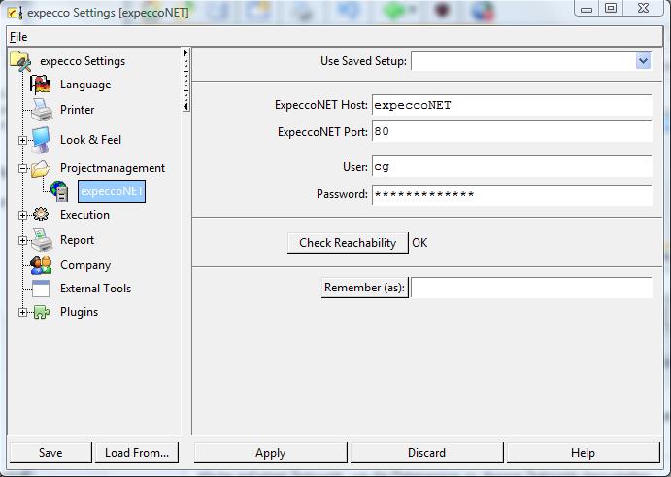The image size is (671, 477).
Task: Click the Plugins puzzle piece icon
Action: click(41, 312)
